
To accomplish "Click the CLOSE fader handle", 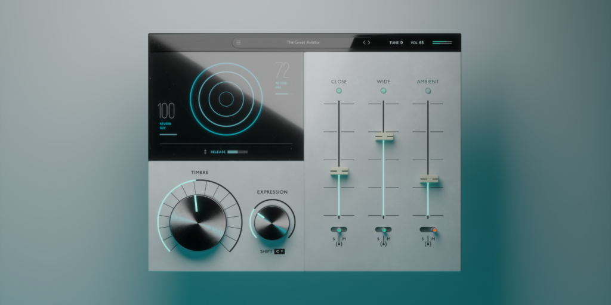I will pos(339,171).
